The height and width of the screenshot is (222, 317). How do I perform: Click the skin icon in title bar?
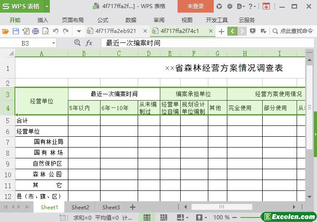click(219, 6)
